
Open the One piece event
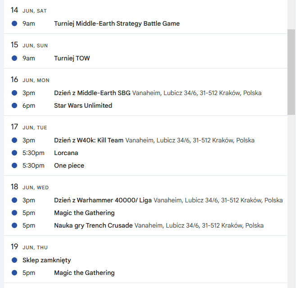coord(69,165)
